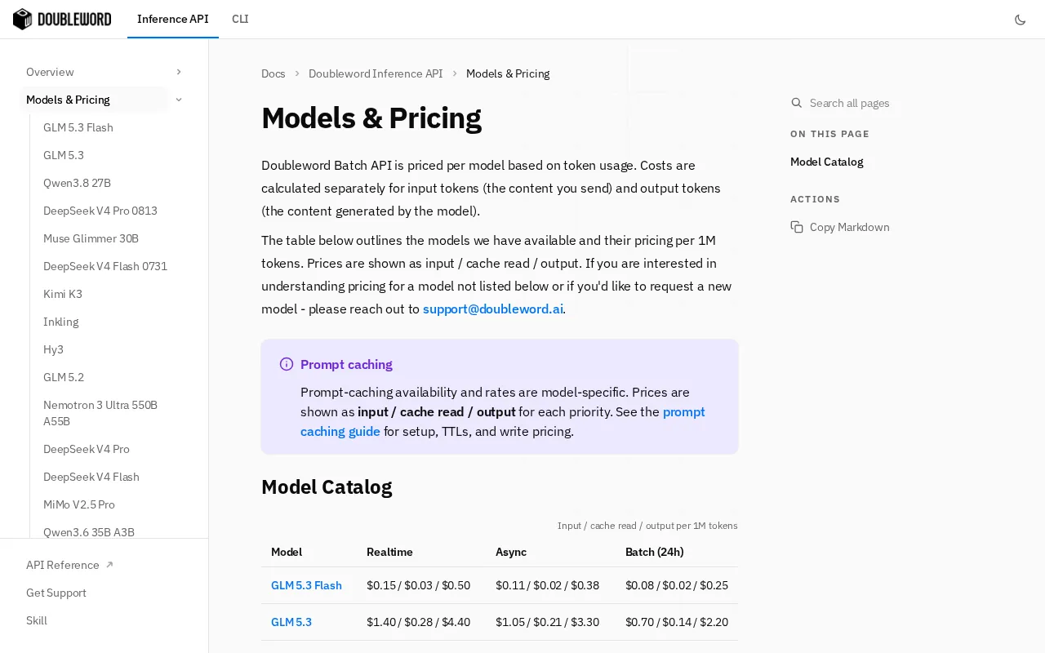The image size is (1045, 653).
Task: Click Model column header
Action: point(287,552)
